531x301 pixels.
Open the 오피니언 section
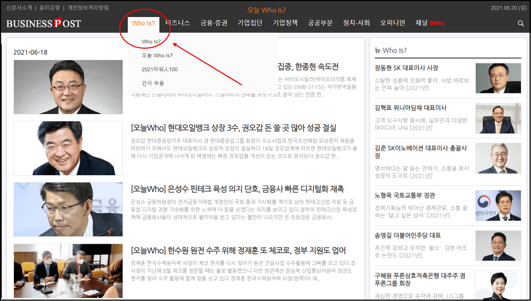pyautogui.click(x=392, y=23)
